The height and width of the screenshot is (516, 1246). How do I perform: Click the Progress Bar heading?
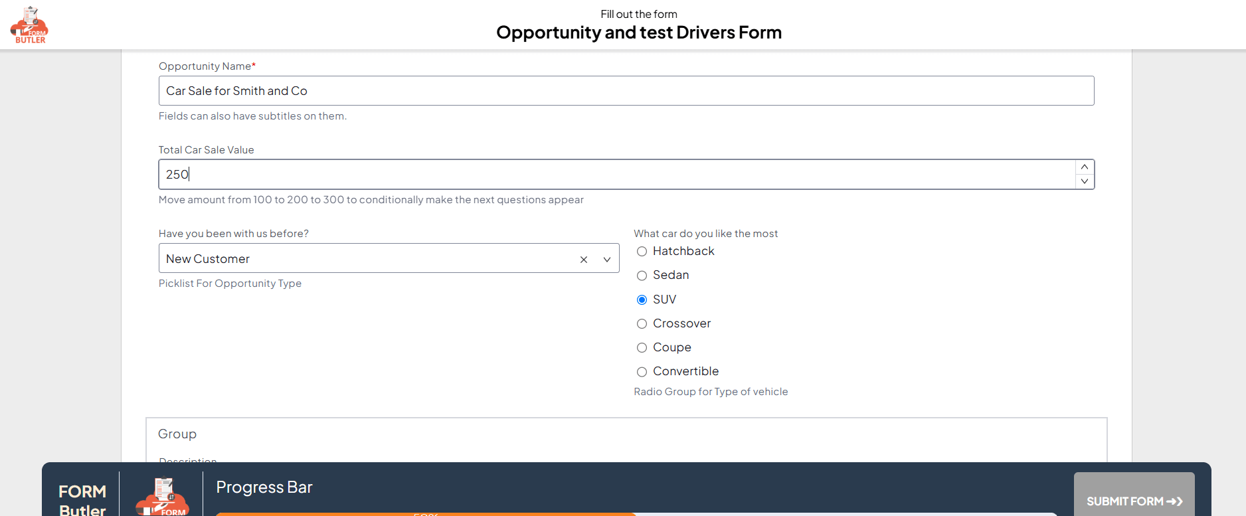tap(264, 487)
